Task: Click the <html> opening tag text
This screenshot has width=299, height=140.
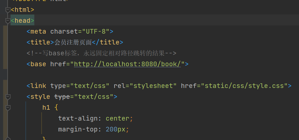Action: pyautogui.click(x=22, y=10)
